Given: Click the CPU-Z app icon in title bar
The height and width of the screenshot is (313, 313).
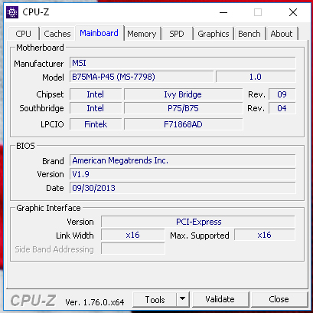Looking at the screenshot, I should (12, 12).
